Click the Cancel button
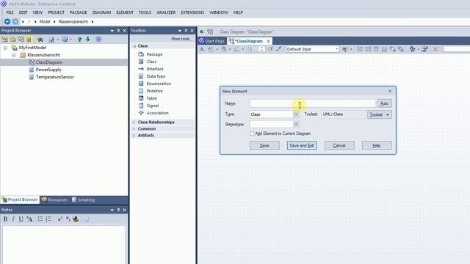The height and width of the screenshot is (264, 470). click(339, 145)
